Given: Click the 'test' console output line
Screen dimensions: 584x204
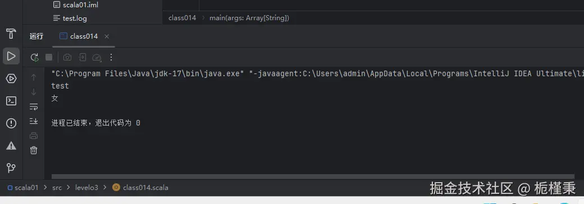Looking at the screenshot, I should click(60, 86).
